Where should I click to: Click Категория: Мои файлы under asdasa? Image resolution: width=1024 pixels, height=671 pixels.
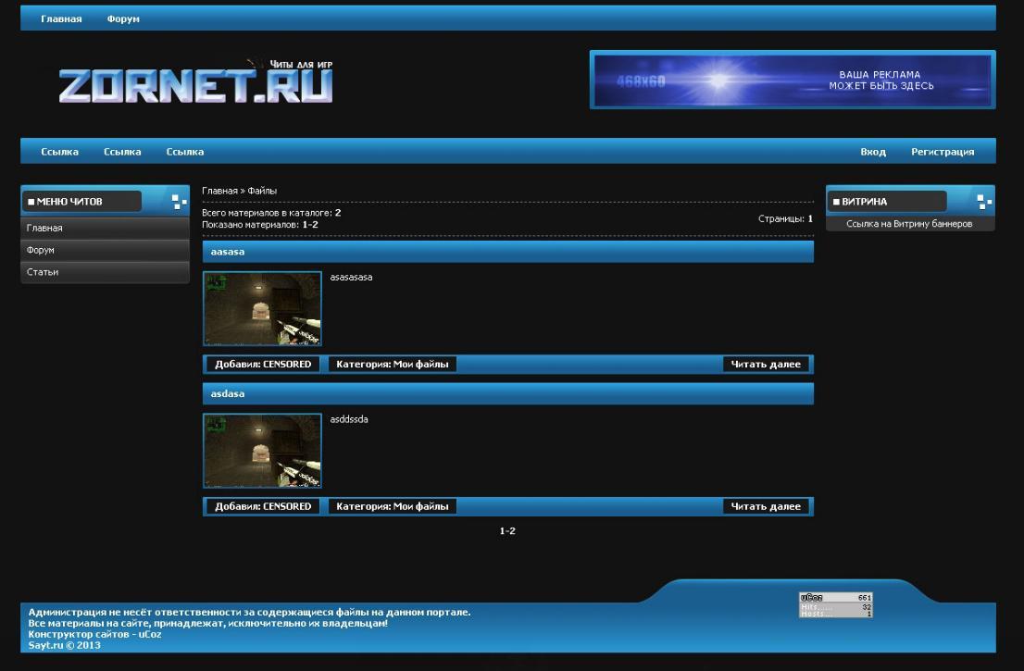(x=392, y=506)
